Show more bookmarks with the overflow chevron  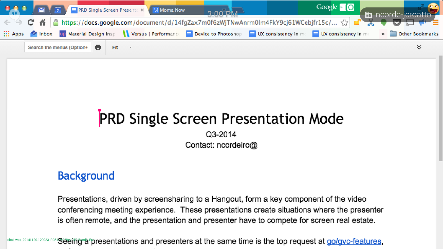(x=383, y=34)
